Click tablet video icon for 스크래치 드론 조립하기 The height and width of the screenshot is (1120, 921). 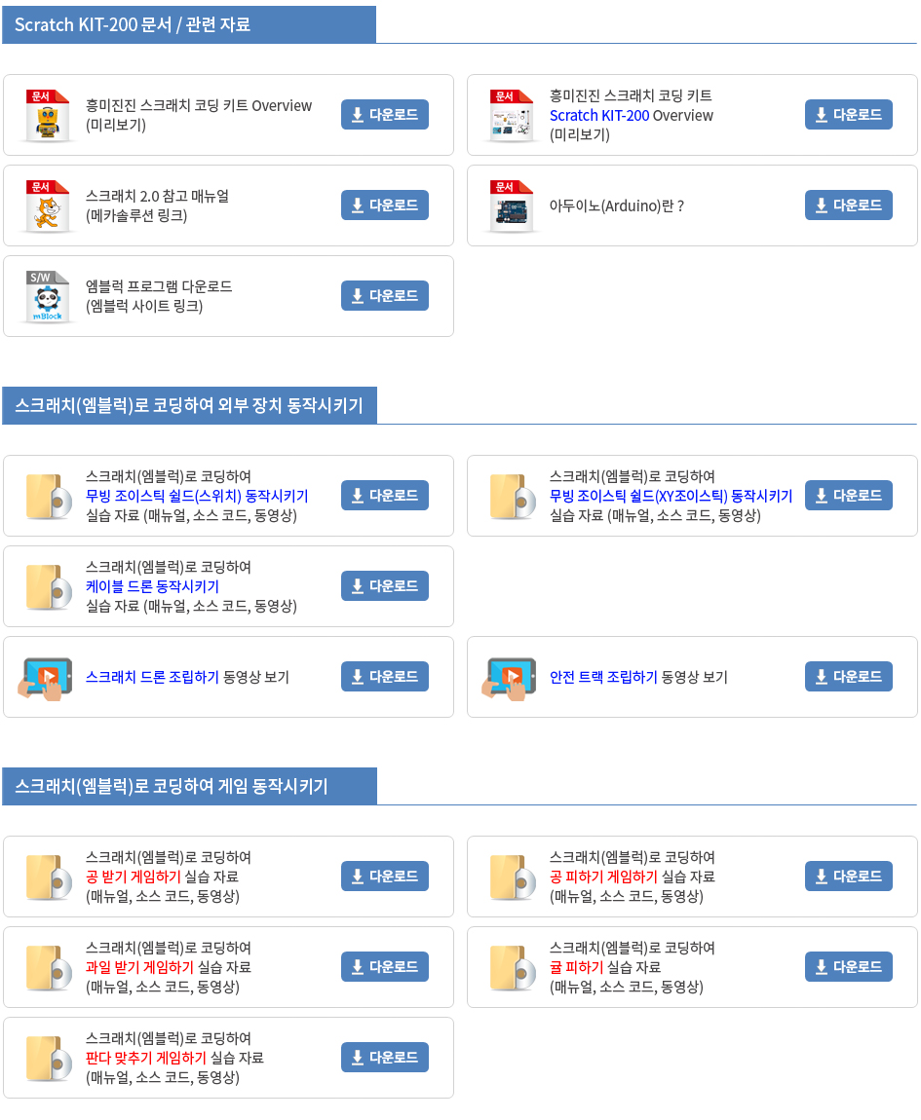(45, 679)
